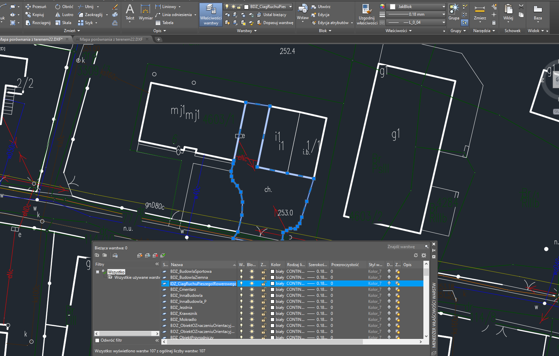Insert a Tabela (table)

[164, 23]
